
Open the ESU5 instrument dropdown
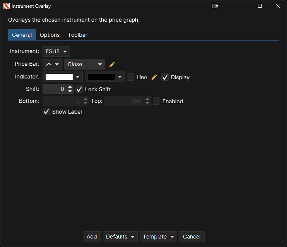click(x=56, y=51)
